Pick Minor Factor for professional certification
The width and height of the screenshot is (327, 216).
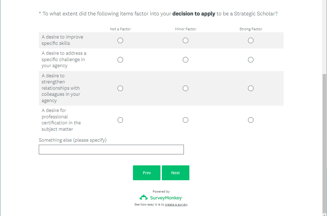186,120
